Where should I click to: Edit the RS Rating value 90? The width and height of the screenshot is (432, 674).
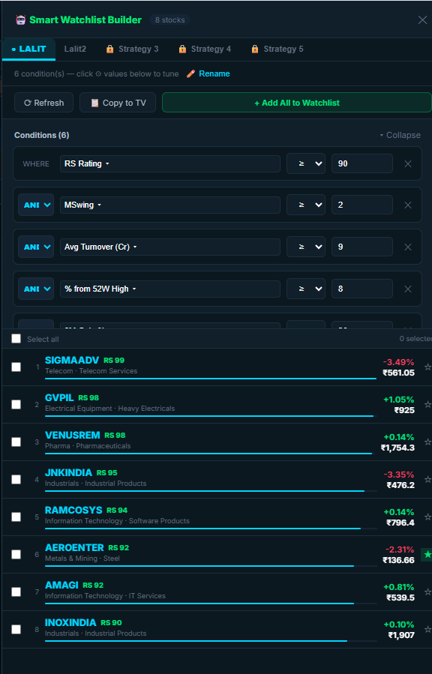(362, 163)
